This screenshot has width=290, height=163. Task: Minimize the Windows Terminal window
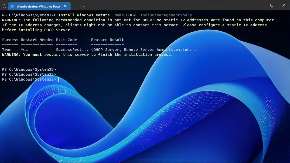coord(259,5)
